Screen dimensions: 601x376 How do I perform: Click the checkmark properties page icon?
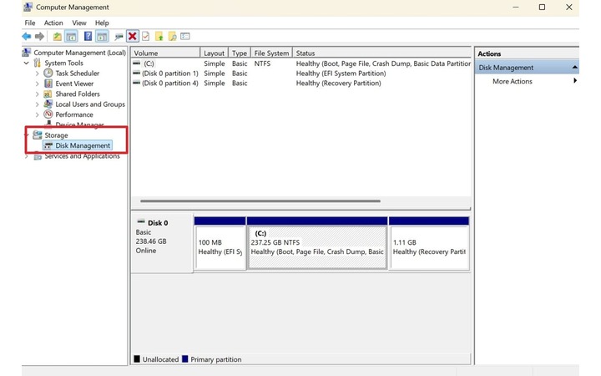145,37
